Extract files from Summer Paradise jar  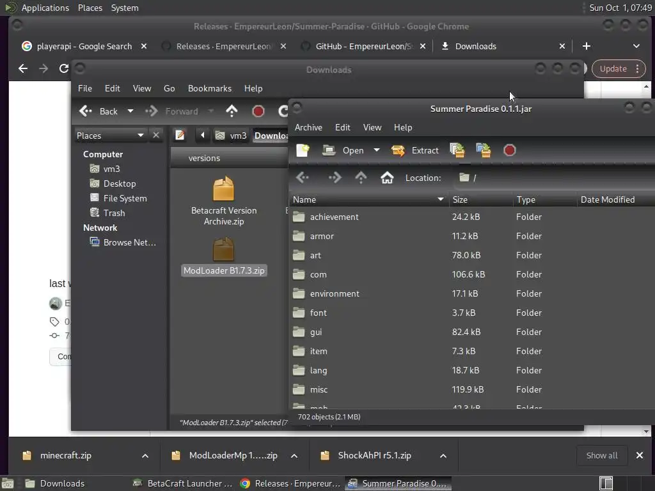[x=414, y=150]
